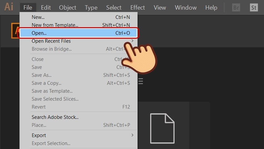264x149 pixels.
Task: Click the File menu title
Action: pos(28,7)
